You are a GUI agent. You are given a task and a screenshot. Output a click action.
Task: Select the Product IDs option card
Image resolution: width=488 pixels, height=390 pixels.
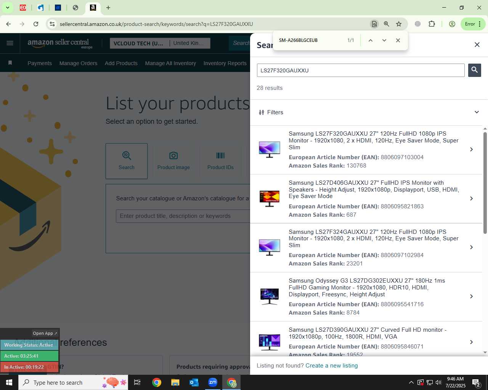[220, 161]
